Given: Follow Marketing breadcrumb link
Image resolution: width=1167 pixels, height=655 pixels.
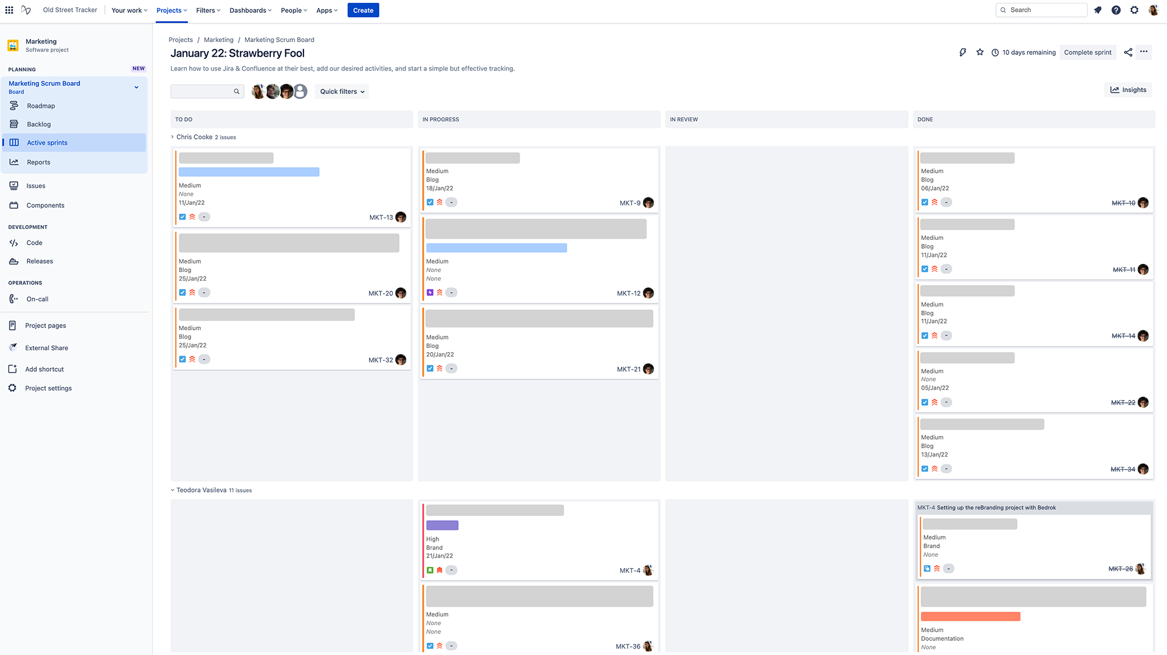Looking at the screenshot, I should (218, 40).
